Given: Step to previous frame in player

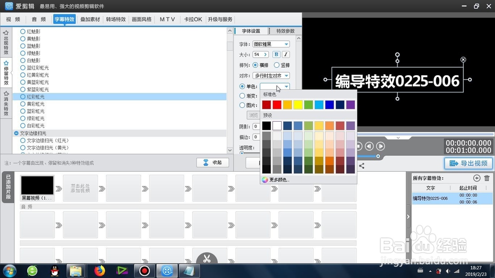Looking at the screenshot, I should tap(369, 146).
